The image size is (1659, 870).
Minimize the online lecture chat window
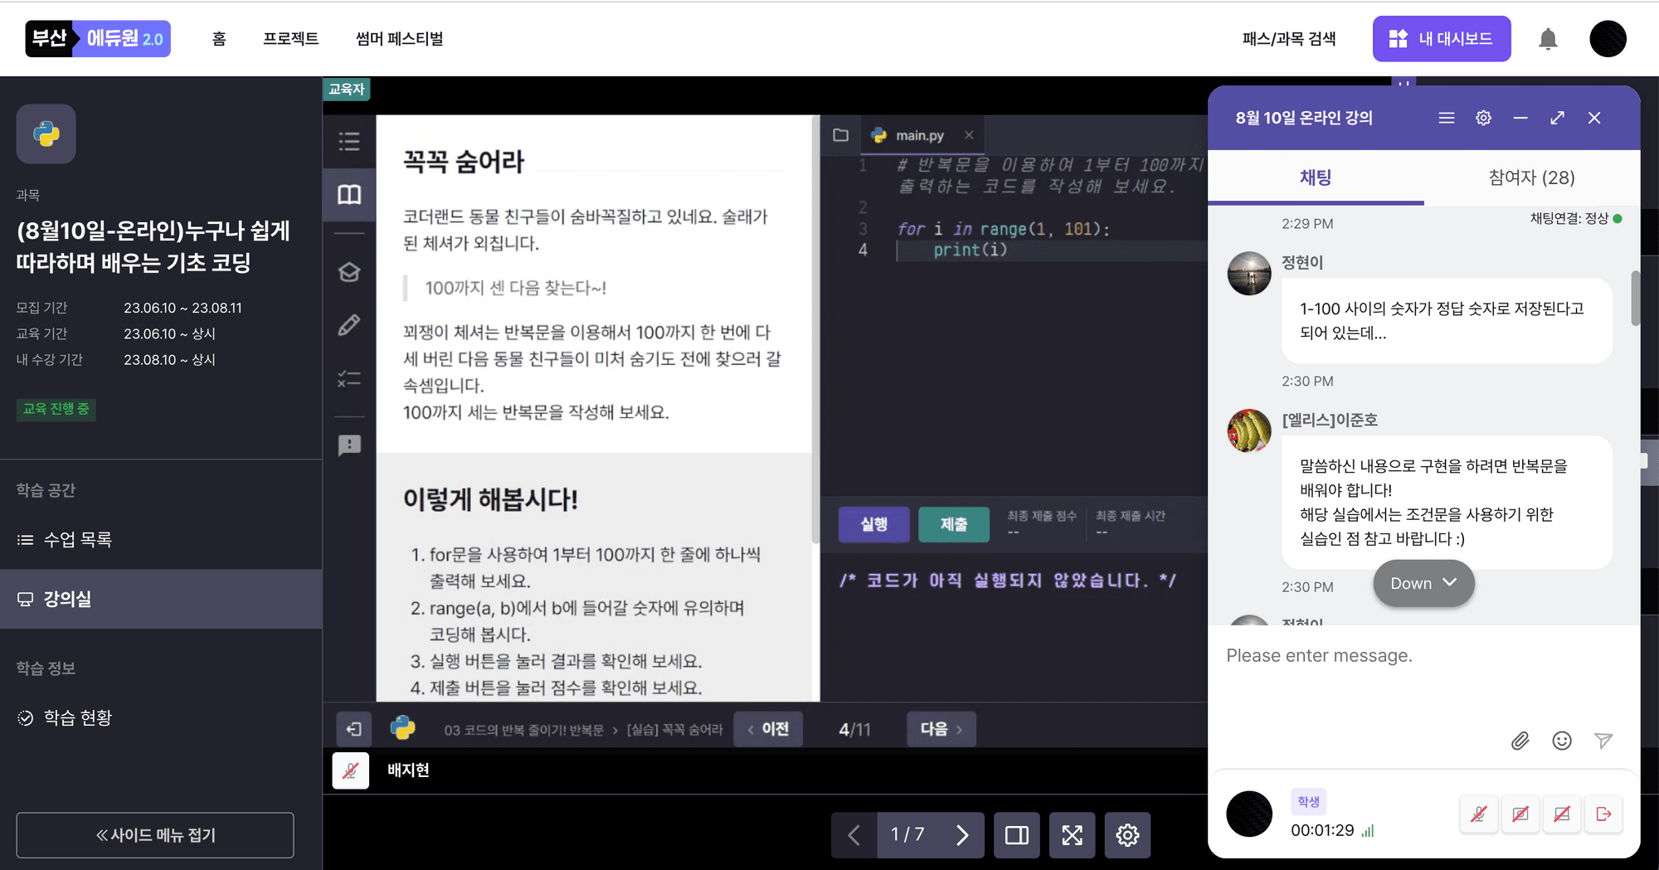pos(1520,118)
